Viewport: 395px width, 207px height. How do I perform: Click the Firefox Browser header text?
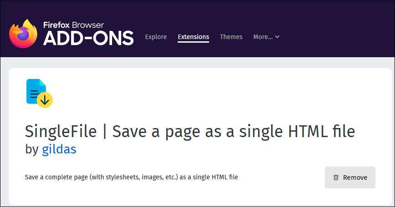tap(73, 25)
